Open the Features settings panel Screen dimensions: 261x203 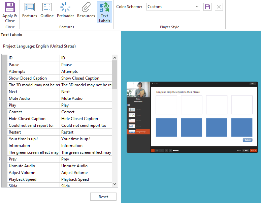click(x=30, y=10)
